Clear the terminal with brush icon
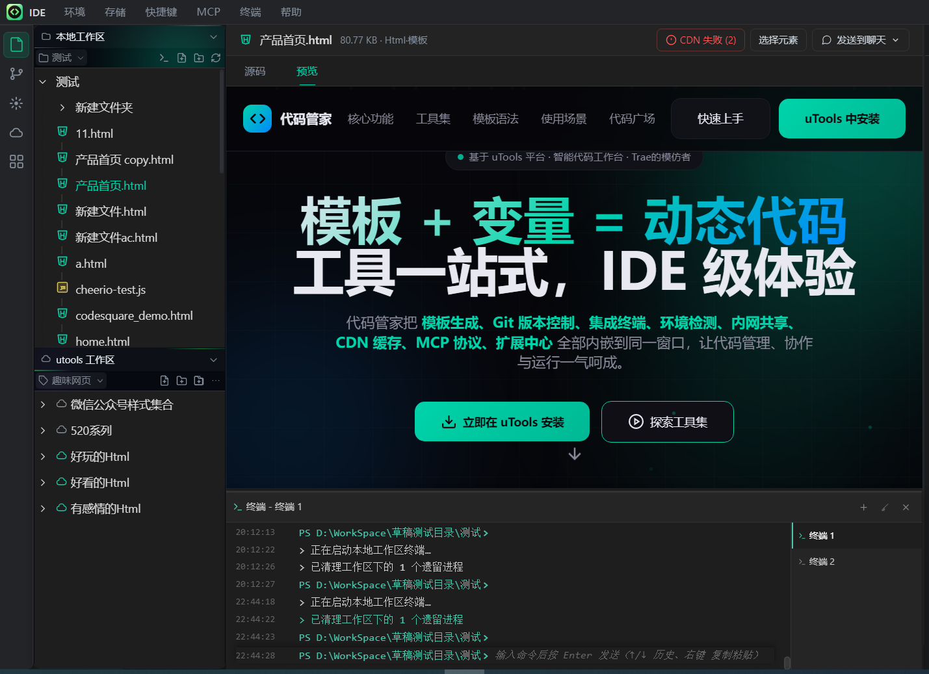Image resolution: width=929 pixels, height=674 pixels. pyautogui.click(x=885, y=508)
